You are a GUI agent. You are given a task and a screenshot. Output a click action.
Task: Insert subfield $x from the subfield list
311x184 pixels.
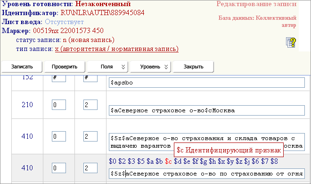pyautogui.click(x=221, y=161)
